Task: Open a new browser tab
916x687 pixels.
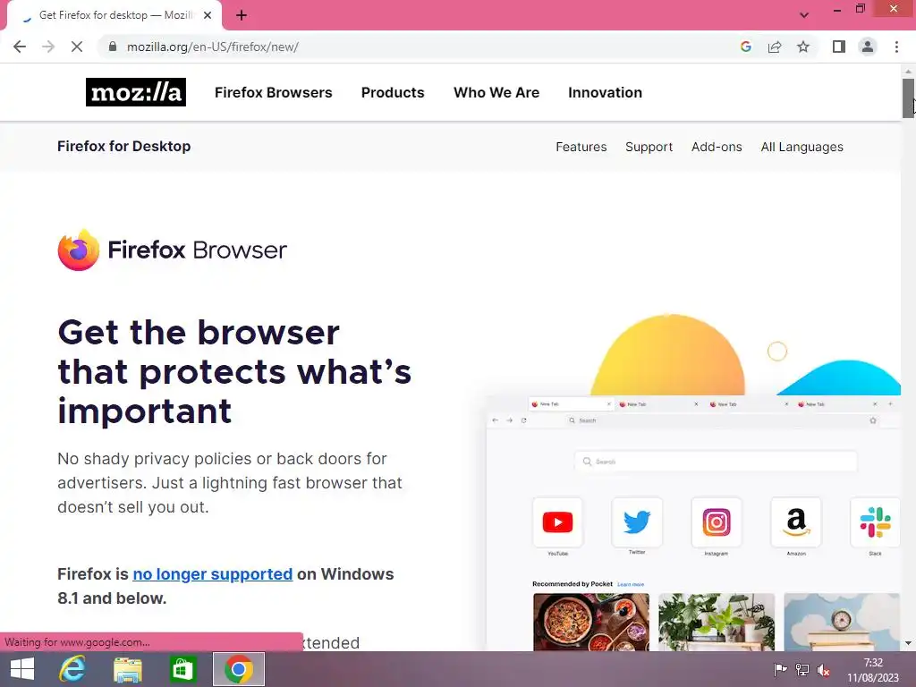Action: 242,16
